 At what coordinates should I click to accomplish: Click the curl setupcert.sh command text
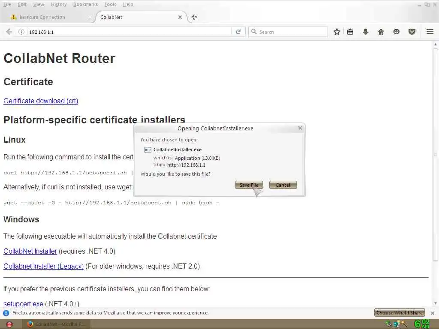[x=68, y=173]
